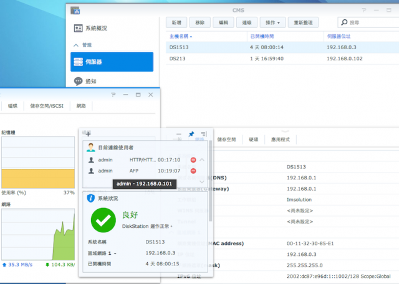Collapse the 管理 section chevron
The width and height of the screenshot is (399, 284).
point(76,45)
